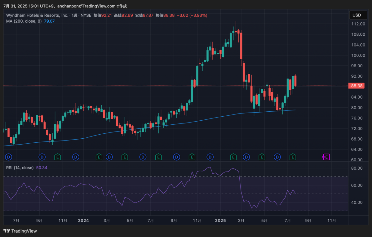Viewport: 372px width, 237px height.
Task: Open the July 2025 earnings E marker
Action: [x=292, y=157]
